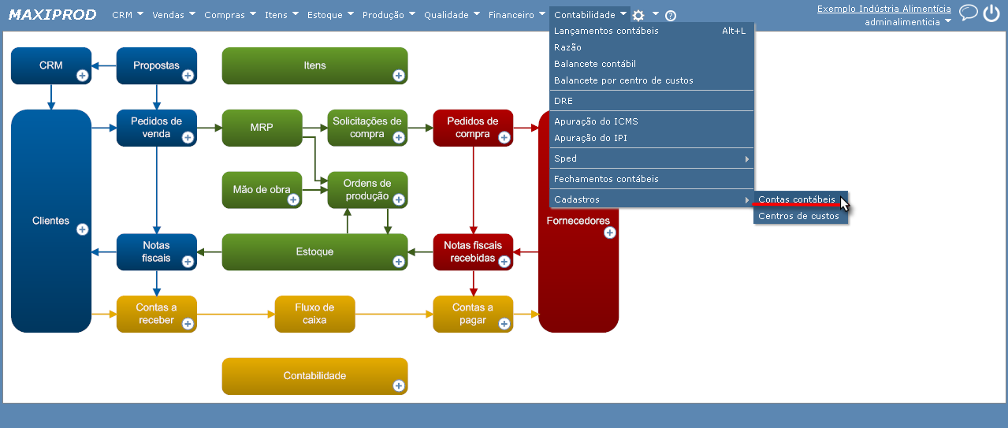Open DRE menu entry
The height and width of the screenshot is (428, 1008).
click(652, 101)
